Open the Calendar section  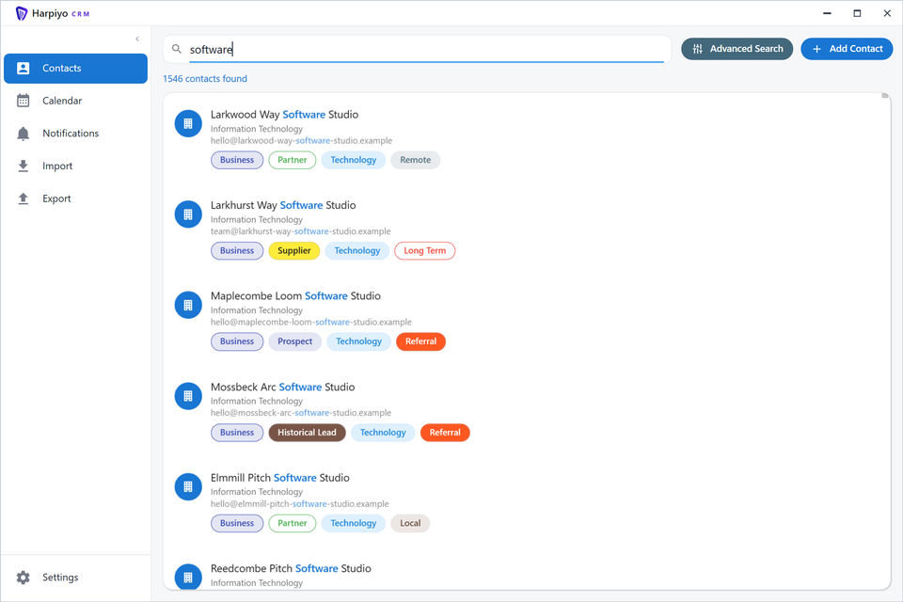click(x=75, y=101)
